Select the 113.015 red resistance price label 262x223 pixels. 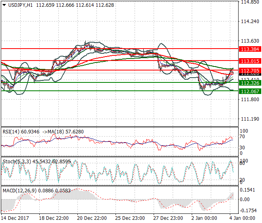[250, 61]
